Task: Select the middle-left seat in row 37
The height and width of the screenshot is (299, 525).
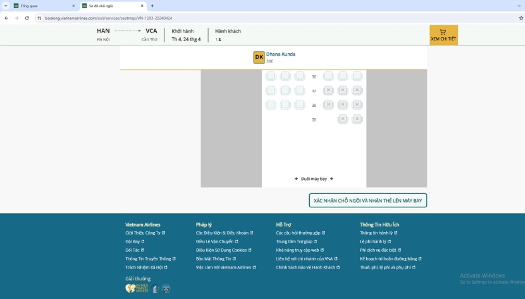Action: click(x=285, y=90)
